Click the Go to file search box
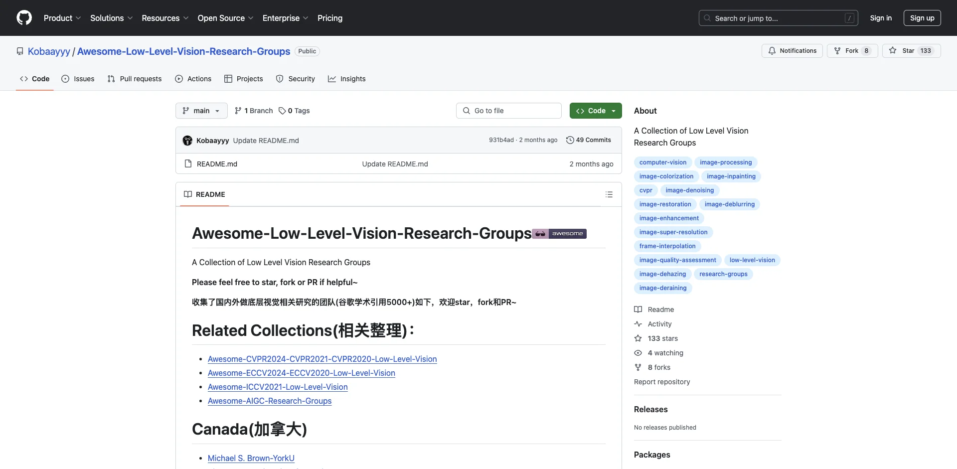 pyautogui.click(x=509, y=111)
